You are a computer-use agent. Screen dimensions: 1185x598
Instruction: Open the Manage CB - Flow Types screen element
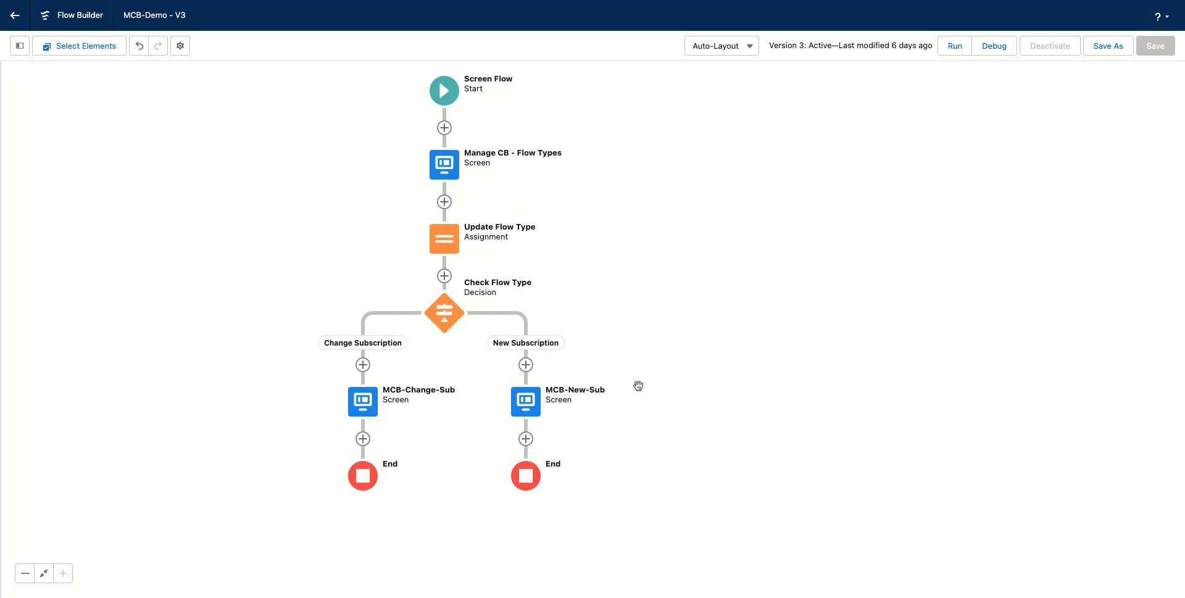tap(444, 165)
